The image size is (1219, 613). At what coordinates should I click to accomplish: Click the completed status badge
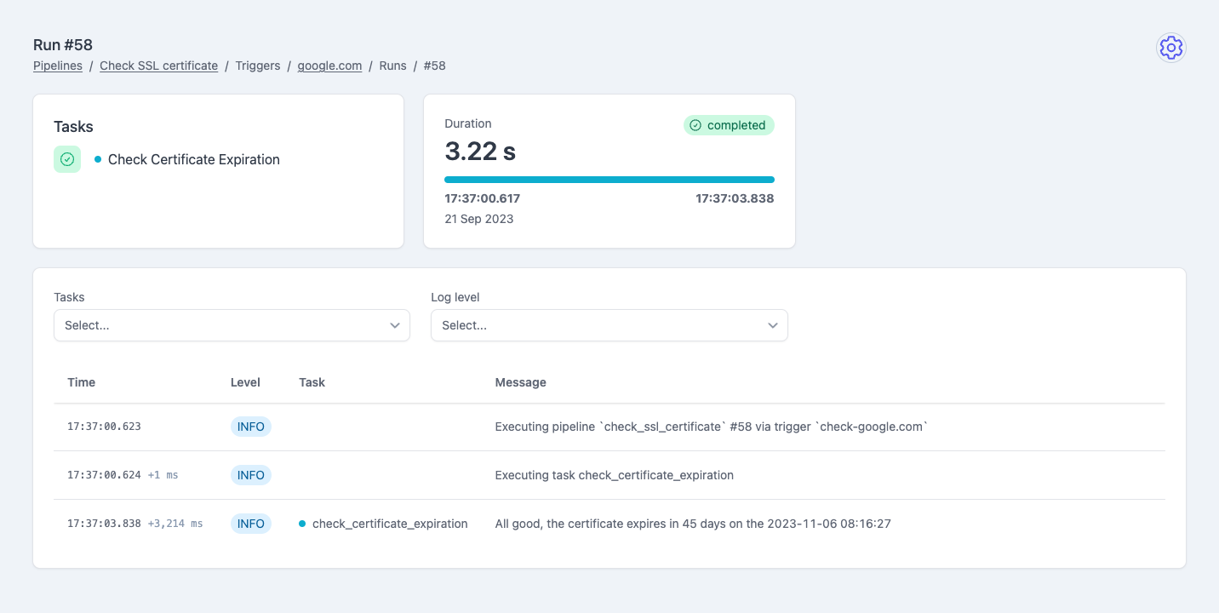pyautogui.click(x=729, y=125)
